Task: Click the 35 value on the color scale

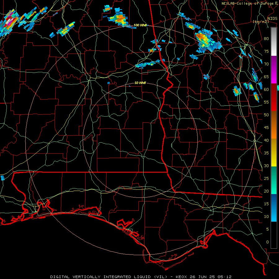Action: 266,153
